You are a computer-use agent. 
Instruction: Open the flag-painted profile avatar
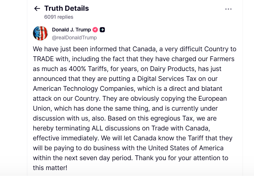(40, 33)
